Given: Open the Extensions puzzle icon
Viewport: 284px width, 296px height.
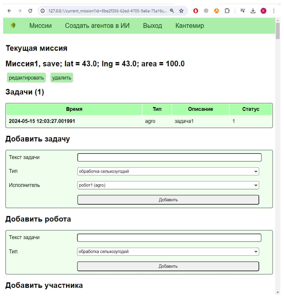Looking at the screenshot, I should tap(227, 11).
